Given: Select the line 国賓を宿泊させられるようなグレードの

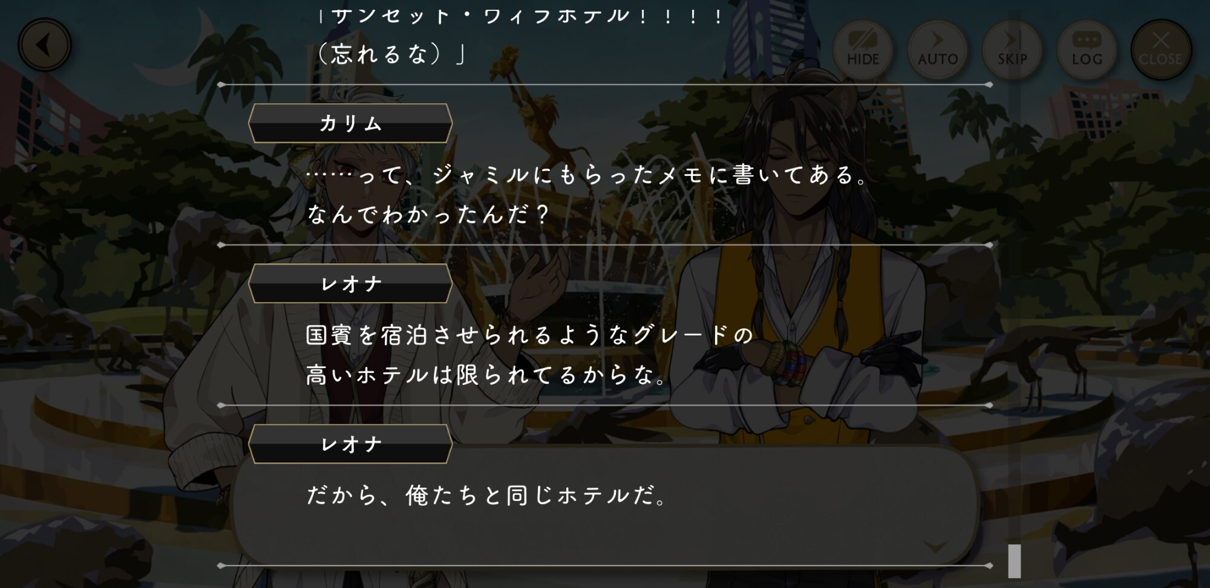Looking at the screenshot, I should point(529,335).
